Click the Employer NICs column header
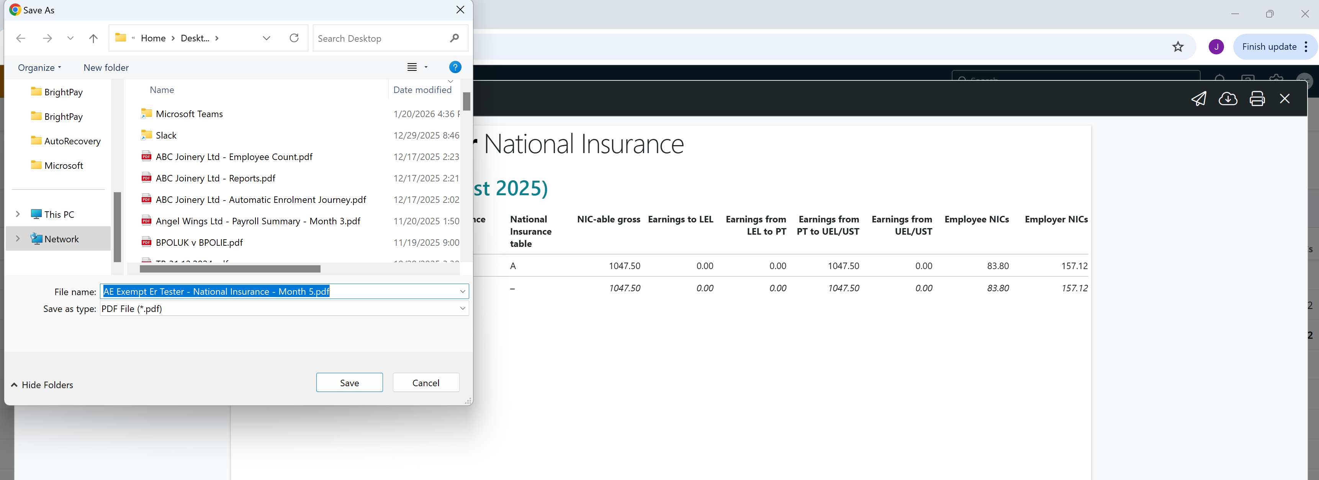 1056,220
